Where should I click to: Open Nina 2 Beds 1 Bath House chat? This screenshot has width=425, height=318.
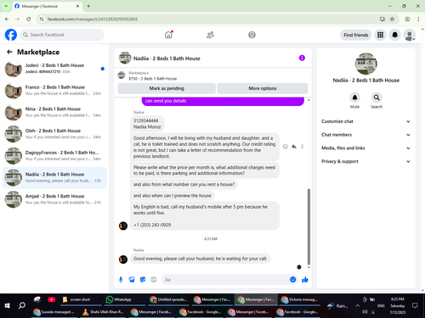point(54,112)
